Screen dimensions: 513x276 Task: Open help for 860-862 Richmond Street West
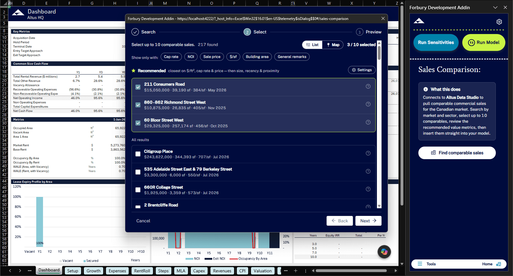pyautogui.click(x=368, y=104)
